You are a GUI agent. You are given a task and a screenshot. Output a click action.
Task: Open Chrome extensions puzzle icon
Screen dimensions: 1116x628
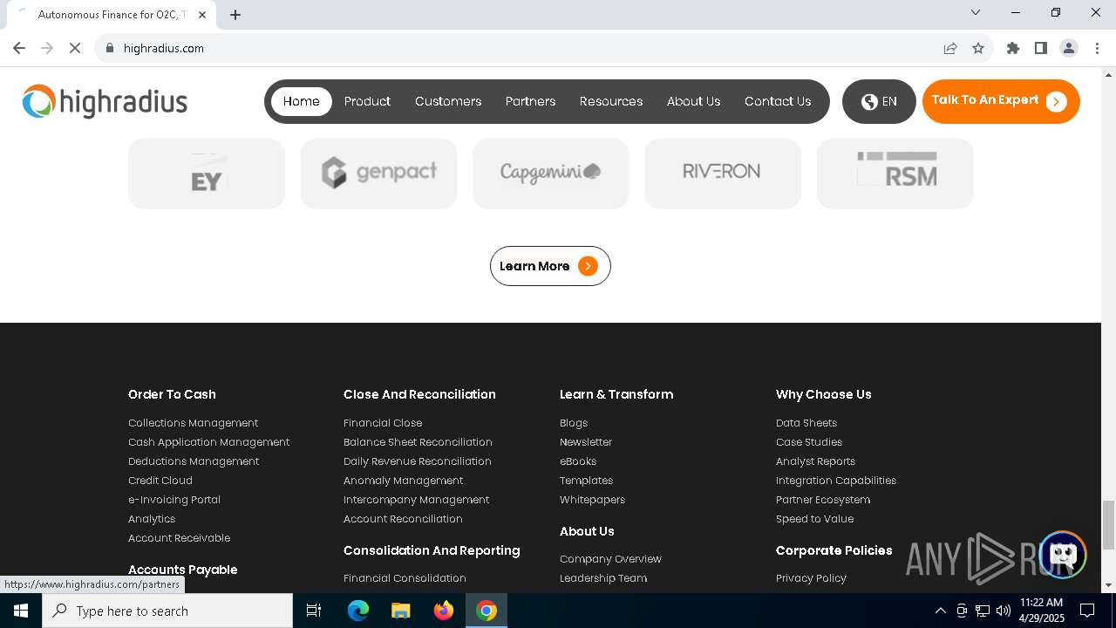pos(1013,48)
